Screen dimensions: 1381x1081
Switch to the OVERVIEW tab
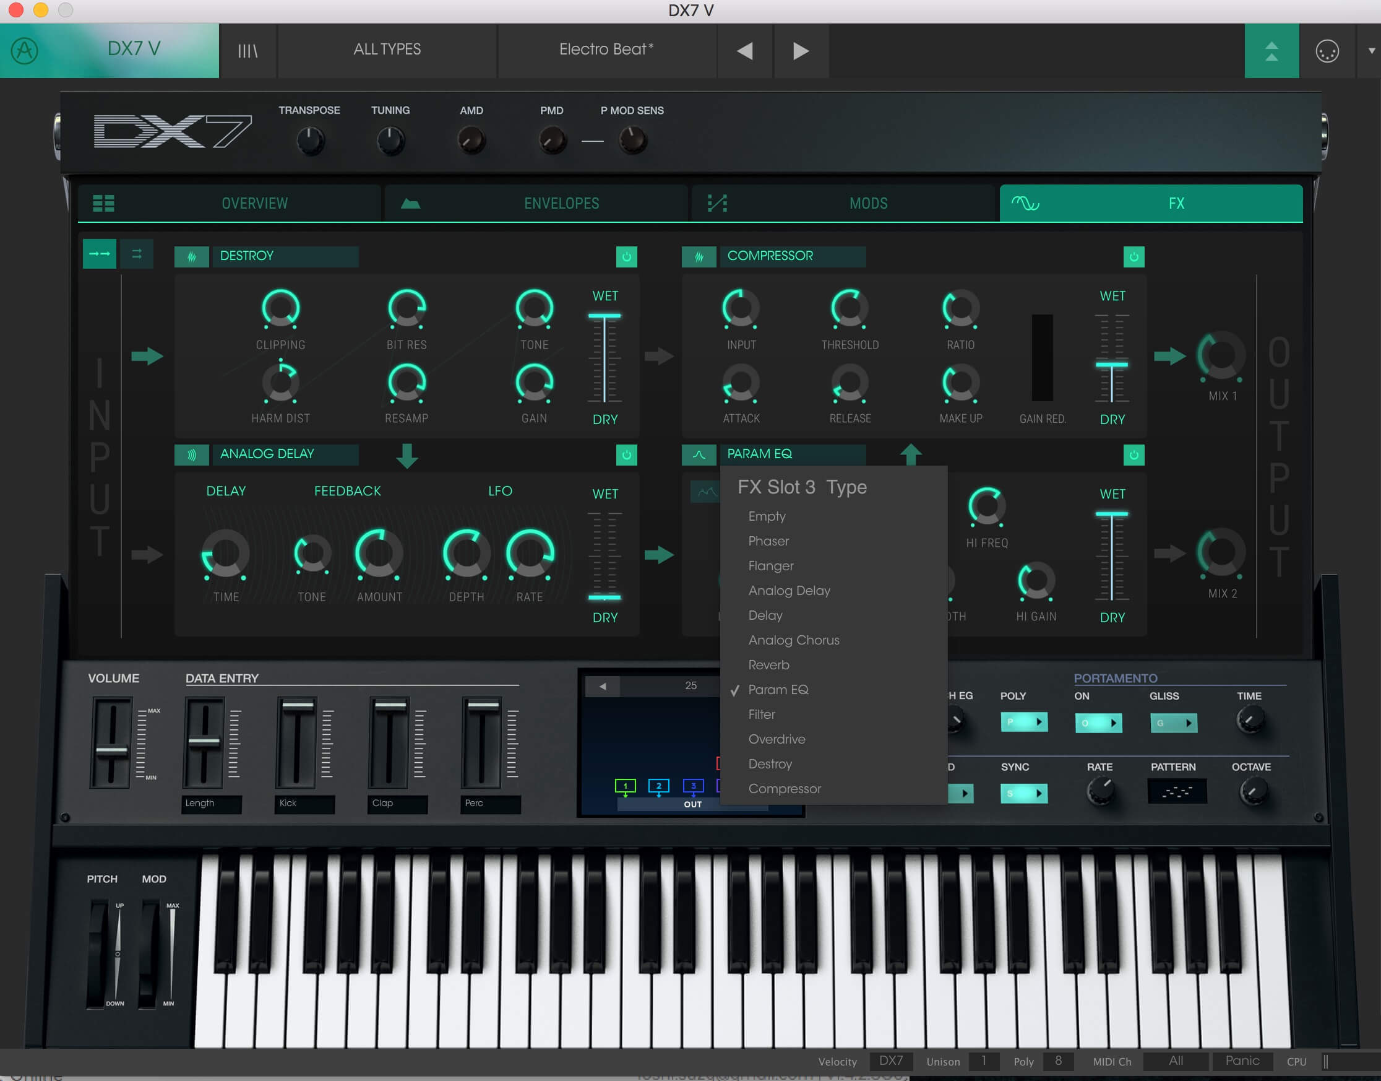pos(230,203)
